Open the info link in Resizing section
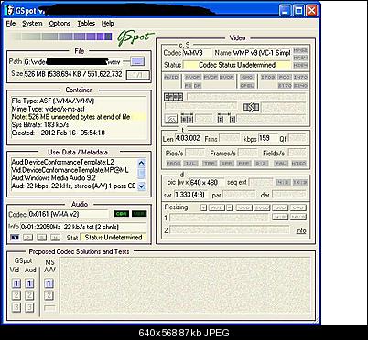This screenshot has height=340, width=368. click(x=301, y=230)
